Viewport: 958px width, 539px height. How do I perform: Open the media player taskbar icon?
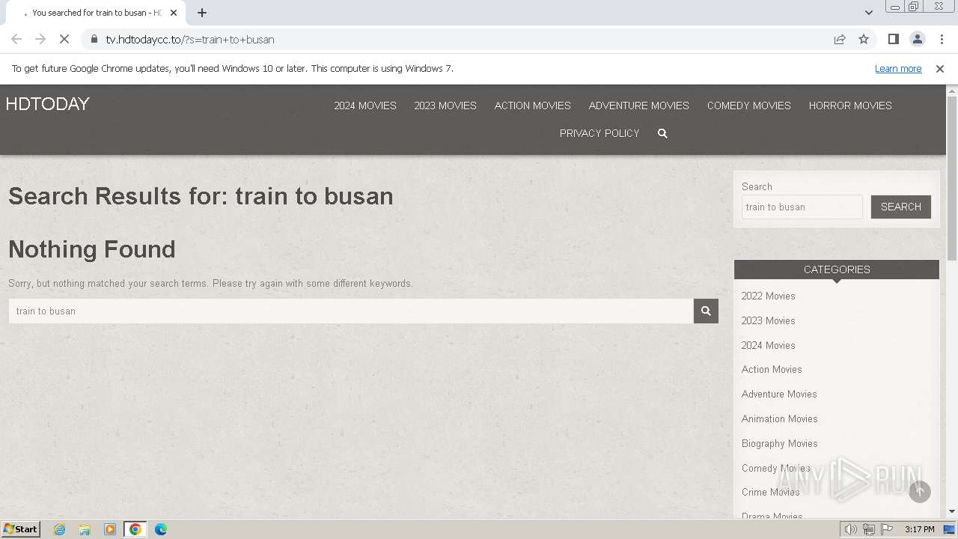click(x=110, y=529)
